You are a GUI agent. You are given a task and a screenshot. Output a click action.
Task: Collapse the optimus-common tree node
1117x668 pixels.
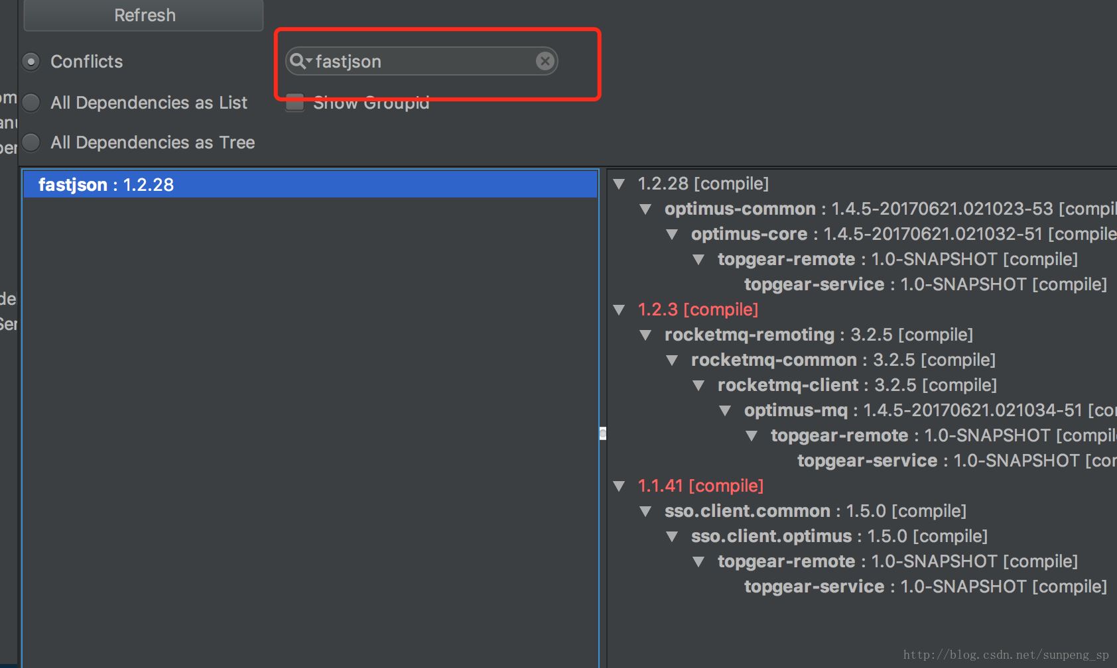pyautogui.click(x=645, y=209)
